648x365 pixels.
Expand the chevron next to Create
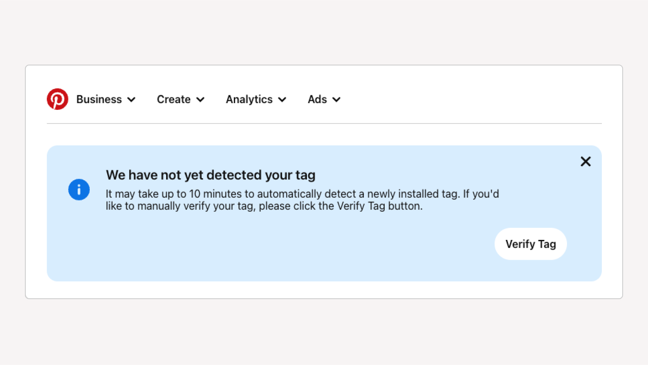[x=200, y=100]
